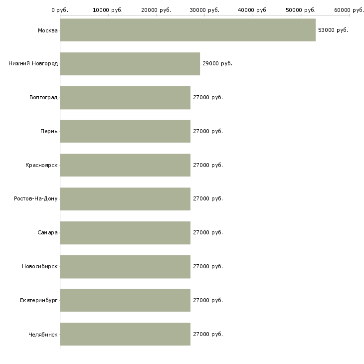
Task: Select the Челябинск bar
Action: click(125, 334)
